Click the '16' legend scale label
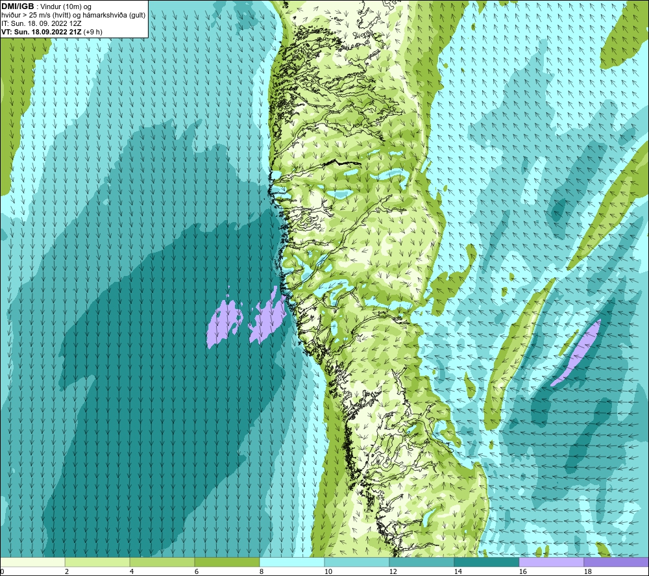 522,571
